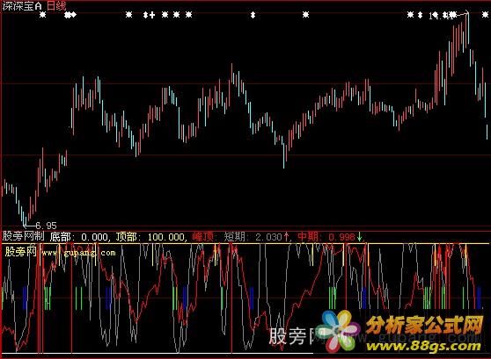Click the colorful flower logo icon
Viewport: 491px width, 359px height.
(340, 331)
